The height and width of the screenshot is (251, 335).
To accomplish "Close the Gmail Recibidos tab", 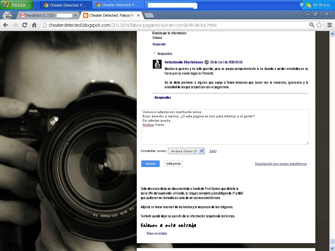I will tap(76, 15).
